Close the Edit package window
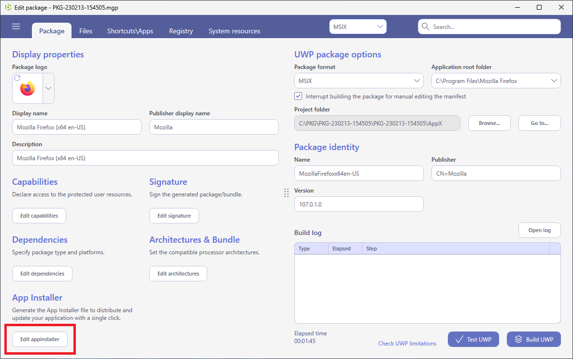Viewport: 573px width, 359px height. coord(561,7)
